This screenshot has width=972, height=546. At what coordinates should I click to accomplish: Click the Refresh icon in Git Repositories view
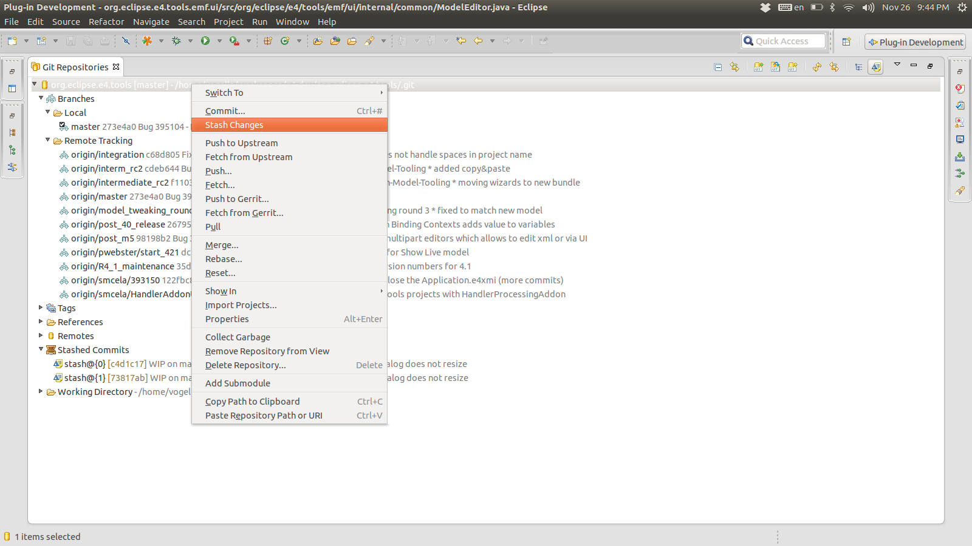(x=816, y=67)
